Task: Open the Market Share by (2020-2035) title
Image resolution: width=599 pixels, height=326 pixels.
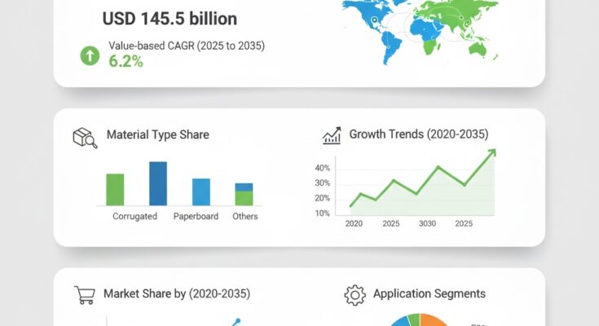Action: [177, 293]
